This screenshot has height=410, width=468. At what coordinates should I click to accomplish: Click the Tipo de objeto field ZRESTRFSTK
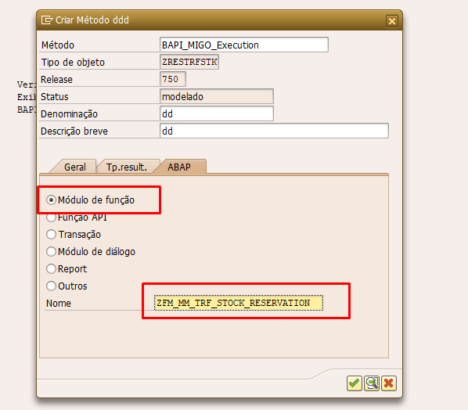click(189, 62)
